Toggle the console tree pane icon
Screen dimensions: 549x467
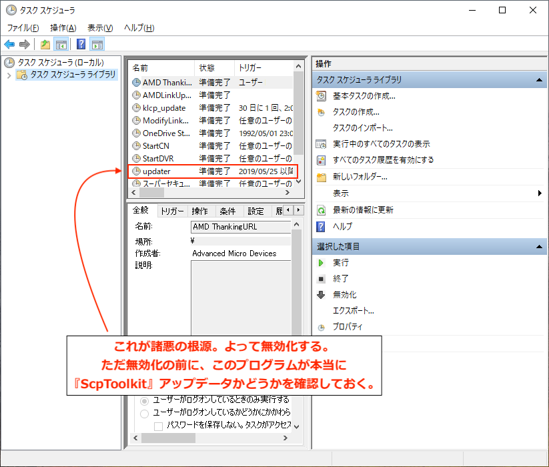[x=61, y=45]
